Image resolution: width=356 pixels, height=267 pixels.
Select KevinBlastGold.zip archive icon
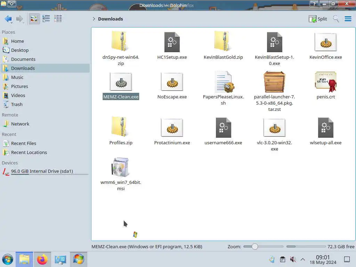coord(223,41)
